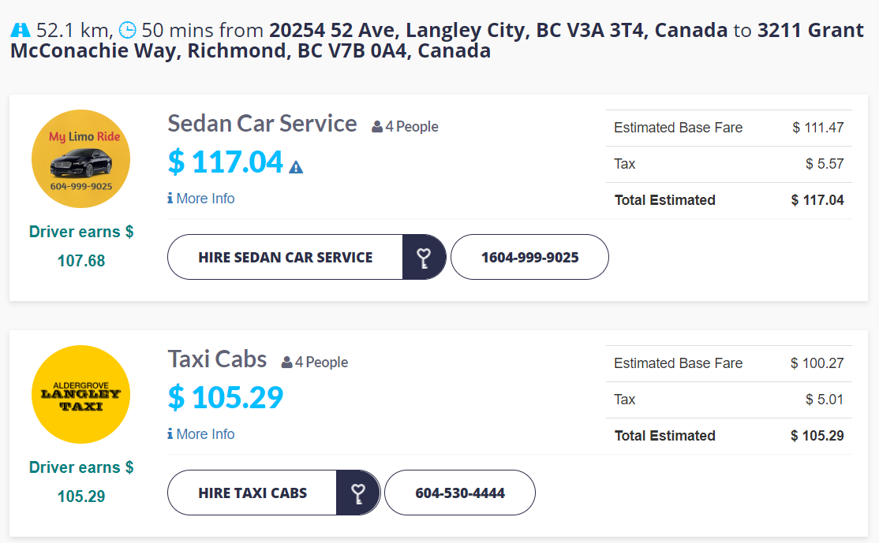Click the key icon on Hire Taxi Cabs button
Image resolution: width=879 pixels, height=543 pixels.
click(x=358, y=493)
